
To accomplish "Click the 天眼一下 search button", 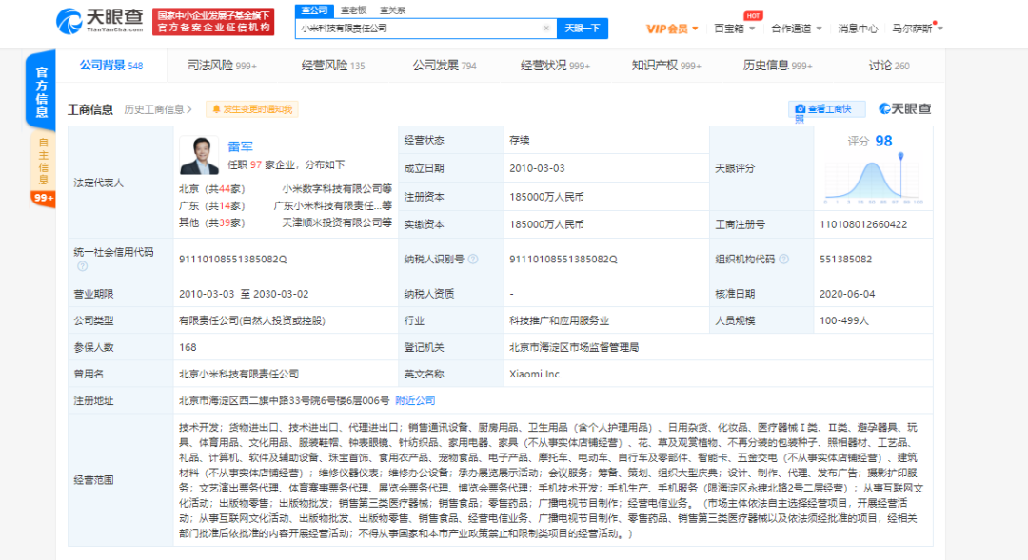I will (583, 29).
